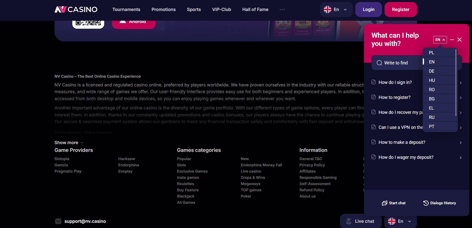
Task: Click the Live chat headset button
Action: pos(360,221)
